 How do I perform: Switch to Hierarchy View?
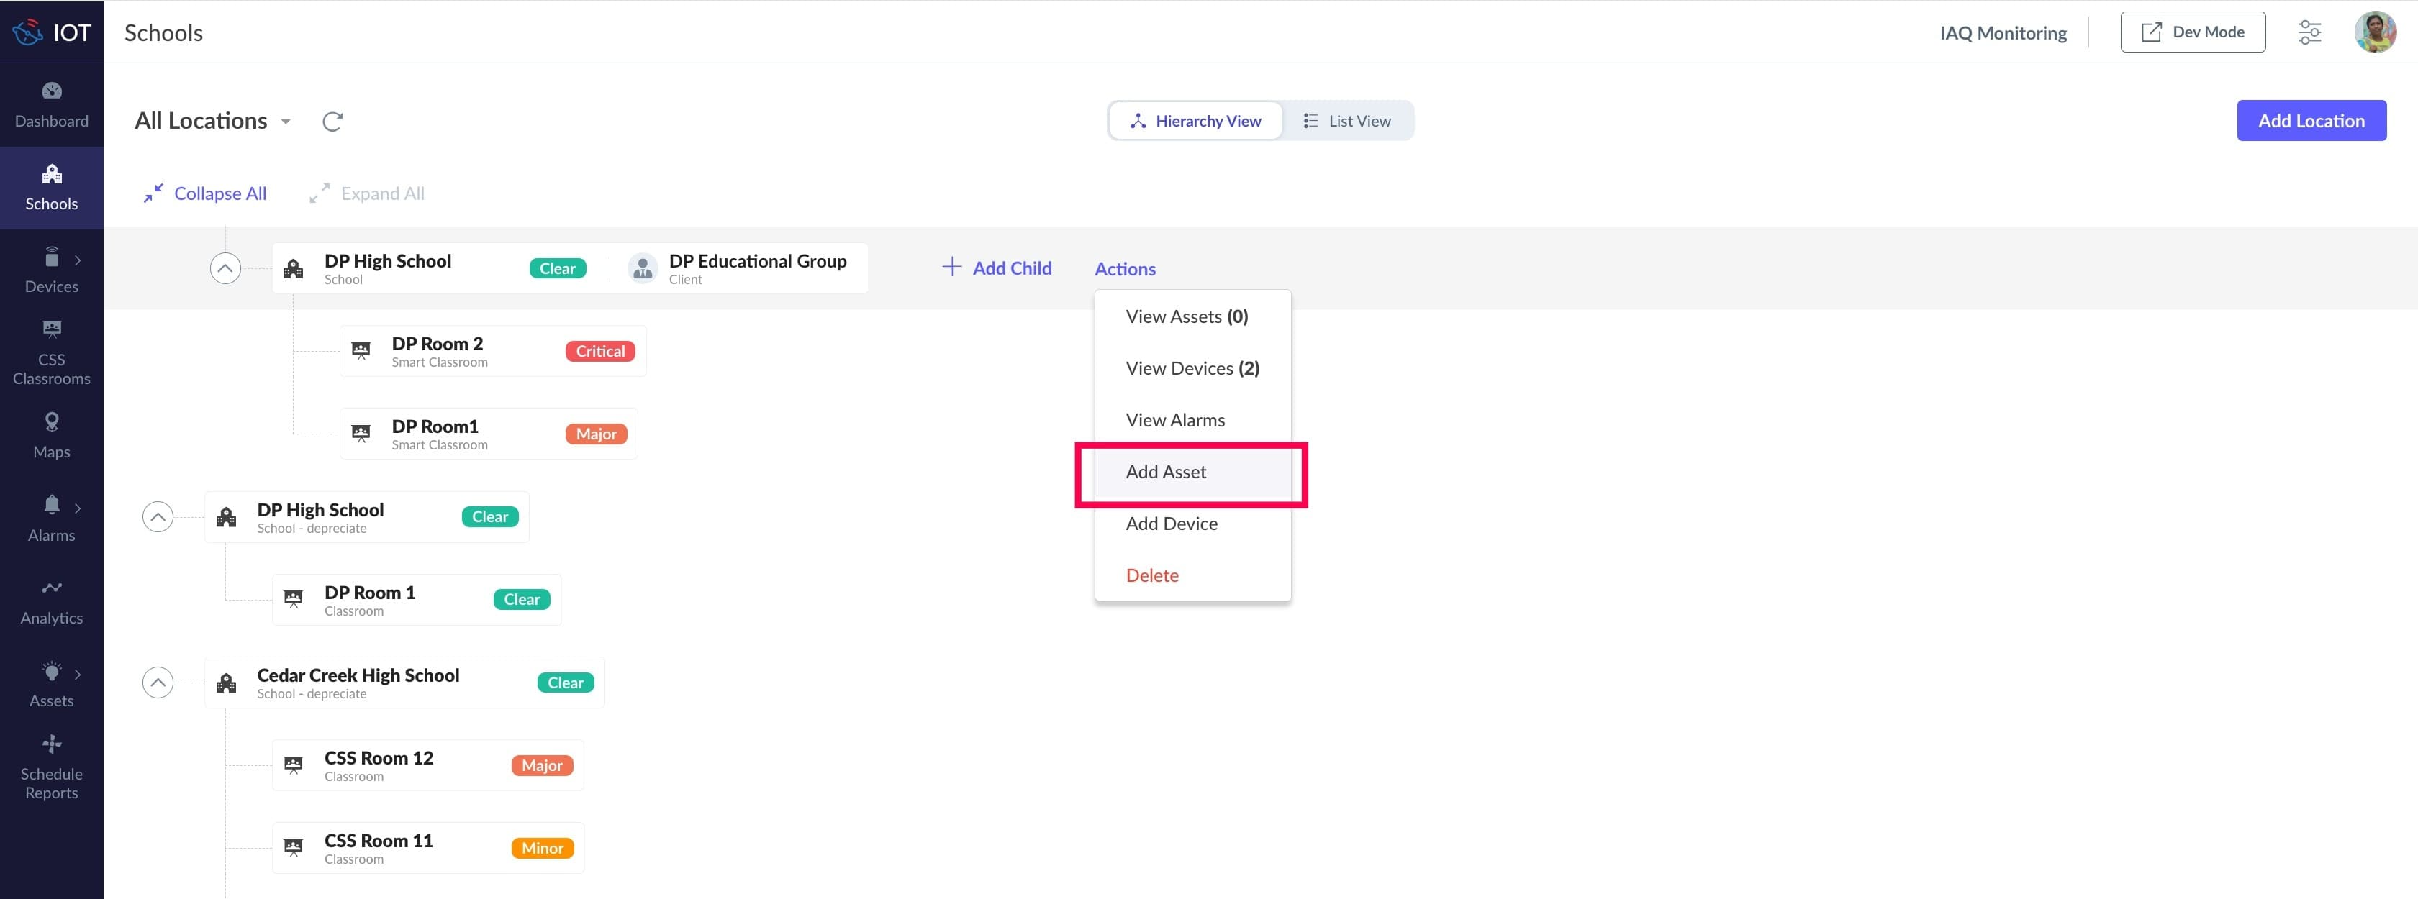[x=1195, y=121]
